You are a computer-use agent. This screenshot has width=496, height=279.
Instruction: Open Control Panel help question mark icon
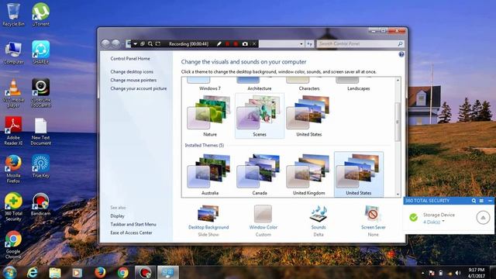(401, 54)
